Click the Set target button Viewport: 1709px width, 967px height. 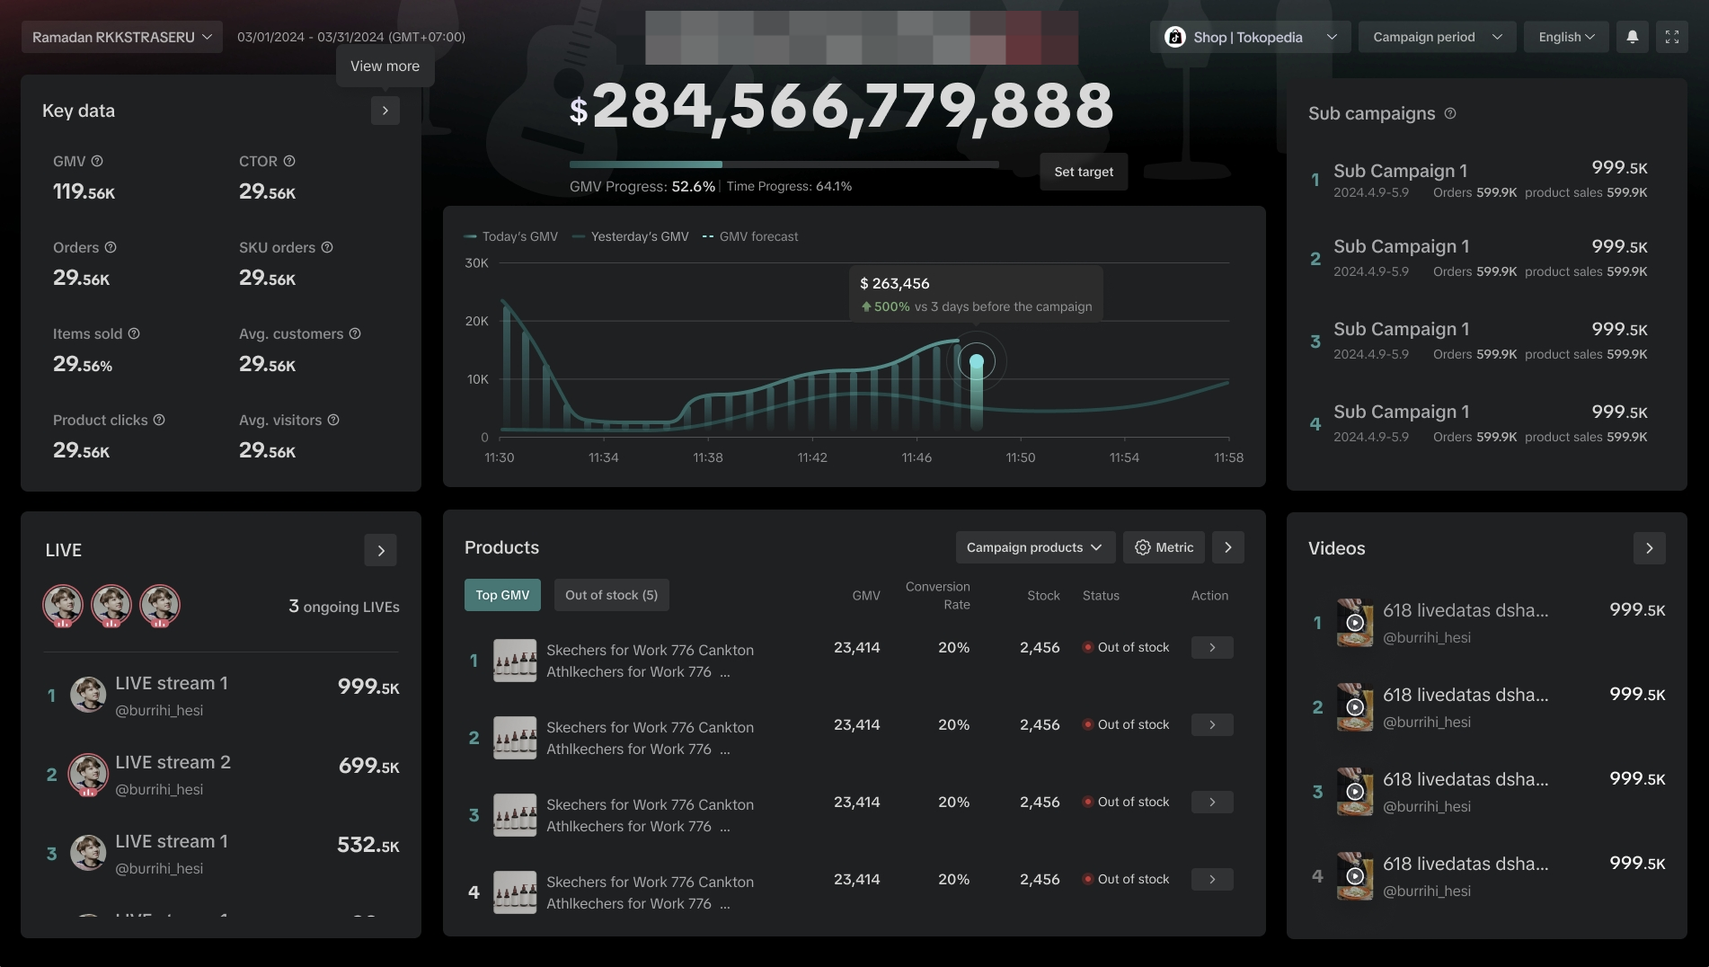1083,172
